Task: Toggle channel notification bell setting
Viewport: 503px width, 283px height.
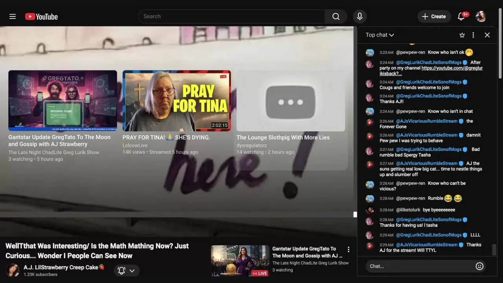Action: [127, 270]
